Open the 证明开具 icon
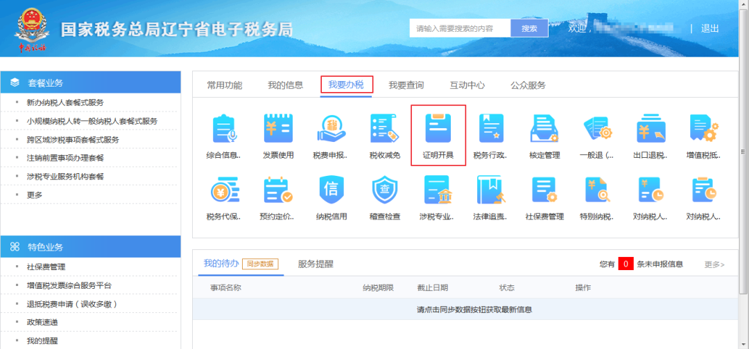Image resolution: width=749 pixels, height=349 pixels. click(x=438, y=129)
